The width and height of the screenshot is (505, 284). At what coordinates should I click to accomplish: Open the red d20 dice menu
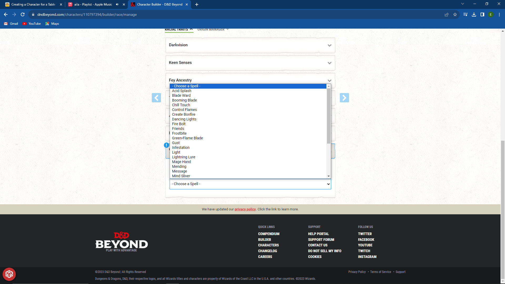point(9,274)
